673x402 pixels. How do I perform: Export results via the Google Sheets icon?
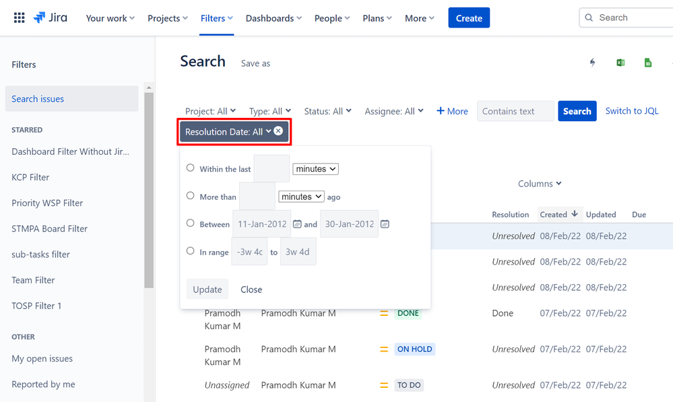647,63
